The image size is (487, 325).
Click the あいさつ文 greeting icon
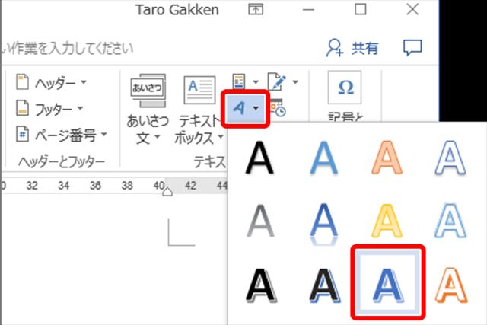click(x=148, y=91)
